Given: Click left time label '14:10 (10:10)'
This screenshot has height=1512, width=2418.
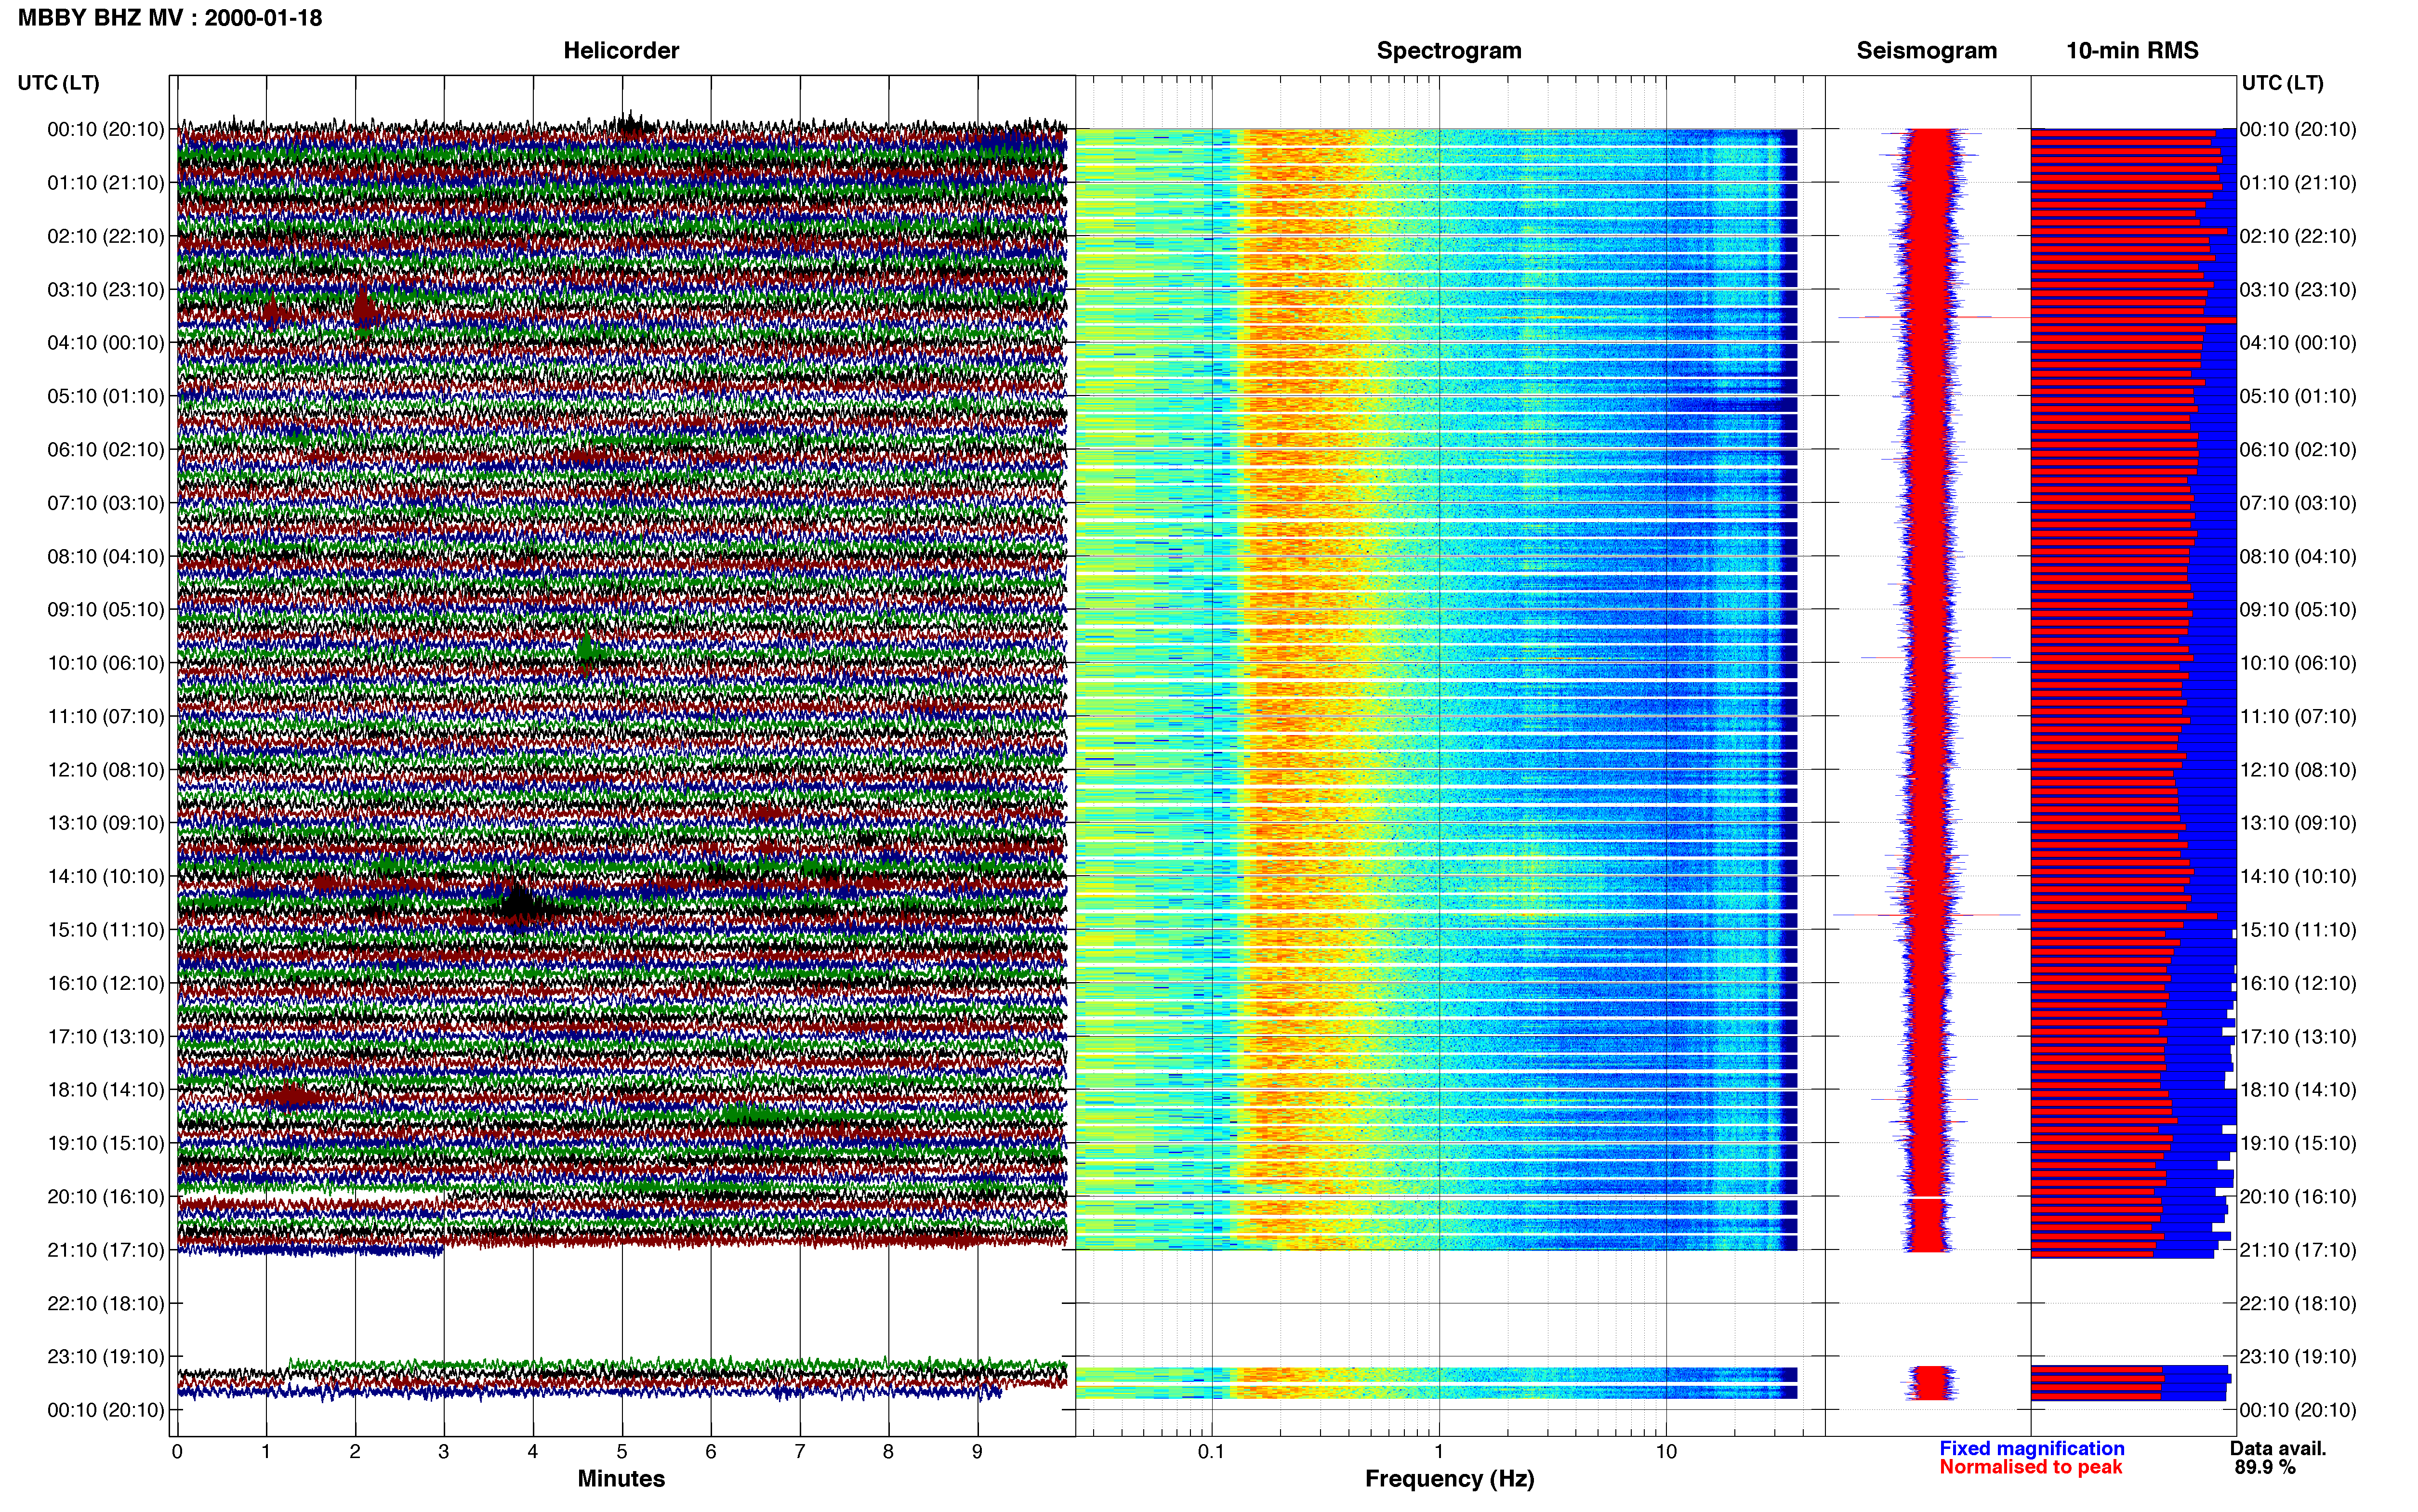Looking at the screenshot, I should coord(106,876).
